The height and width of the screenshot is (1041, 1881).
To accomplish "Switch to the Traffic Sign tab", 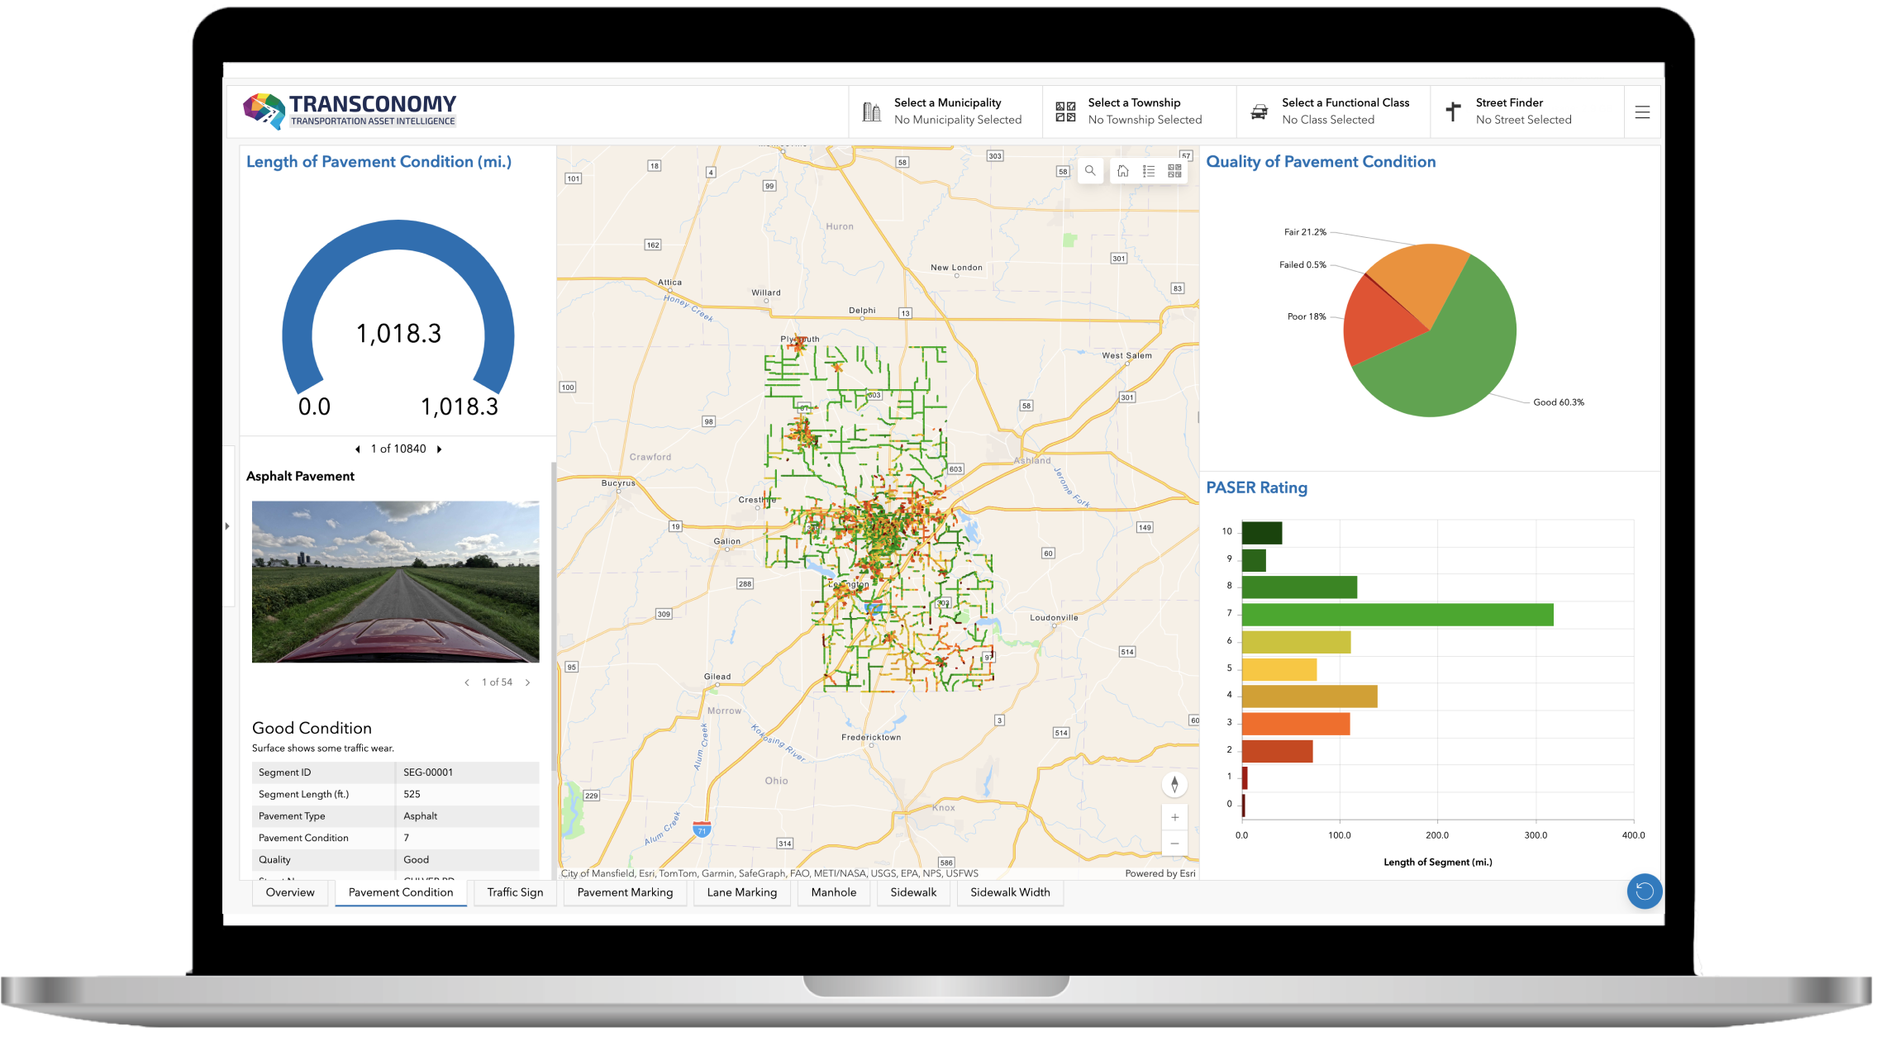I will click(514, 892).
